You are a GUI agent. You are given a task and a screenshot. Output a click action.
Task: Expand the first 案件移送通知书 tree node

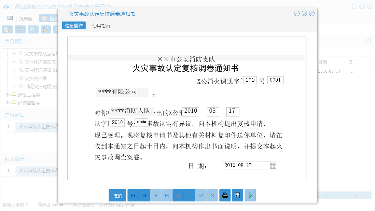[14, 62]
